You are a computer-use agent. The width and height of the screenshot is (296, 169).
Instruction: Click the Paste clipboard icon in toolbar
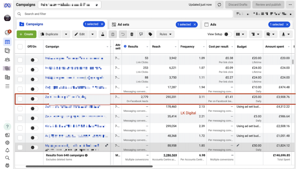pos(113,34)
